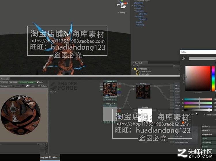
Task: Adjust the R channel slider
Action: (x=198, y=99)
